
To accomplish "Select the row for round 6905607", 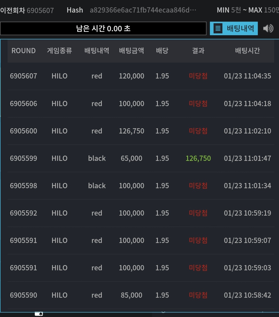I will pos(141,76).
